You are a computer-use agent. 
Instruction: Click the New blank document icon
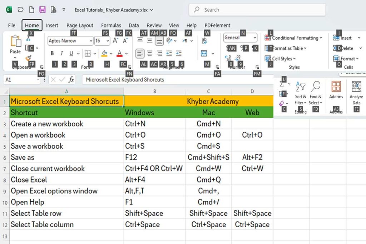31,10
